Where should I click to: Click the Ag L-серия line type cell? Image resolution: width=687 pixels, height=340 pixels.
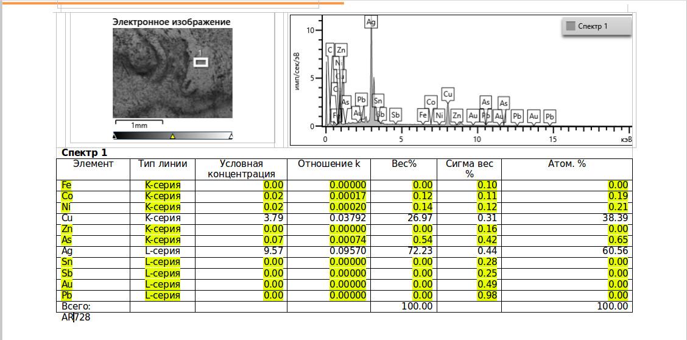point(163,251)
